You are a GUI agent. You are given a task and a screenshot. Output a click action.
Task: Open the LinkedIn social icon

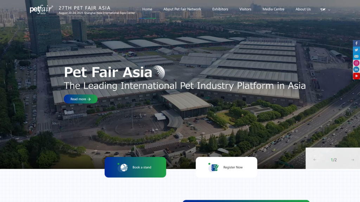[356, 69]
